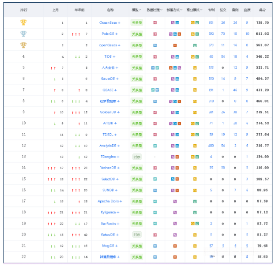Open the GoldenDB database link
Viewport: 278px width, 269px height.
(110, 112)
